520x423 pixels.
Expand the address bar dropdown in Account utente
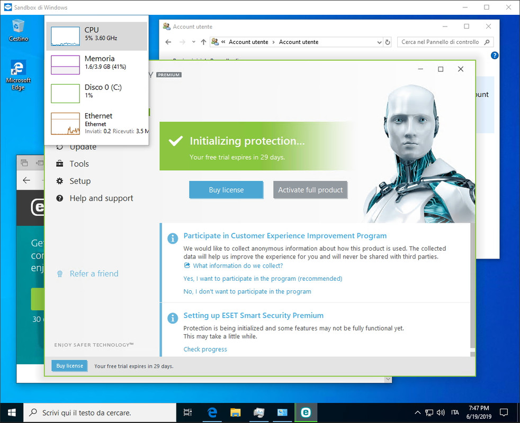point(379,42)
